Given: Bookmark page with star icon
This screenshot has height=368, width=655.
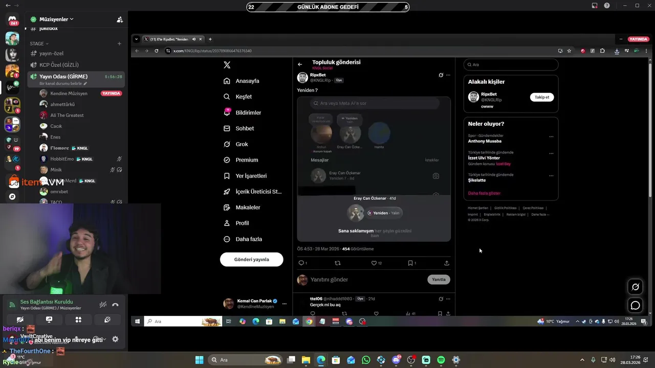Looking at the screenshot, I should point(569,51).
